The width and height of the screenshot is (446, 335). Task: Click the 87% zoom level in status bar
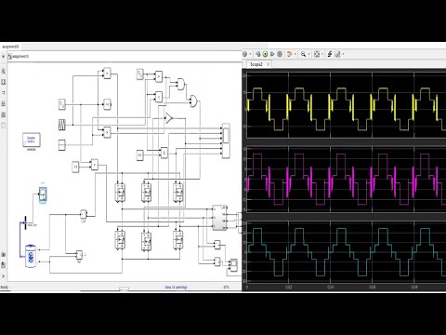(x=226, y=288)
